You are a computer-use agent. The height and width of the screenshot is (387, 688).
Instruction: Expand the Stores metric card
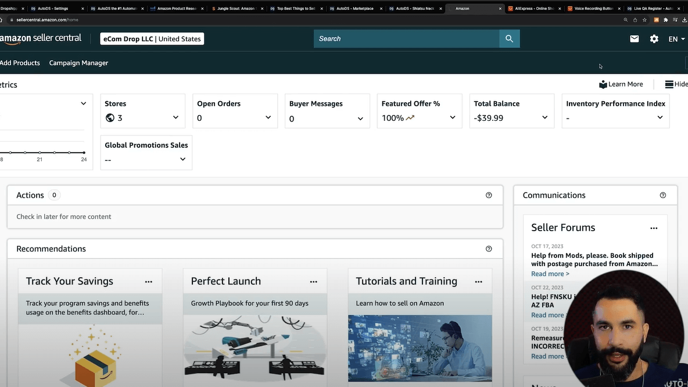coord(175,117)
